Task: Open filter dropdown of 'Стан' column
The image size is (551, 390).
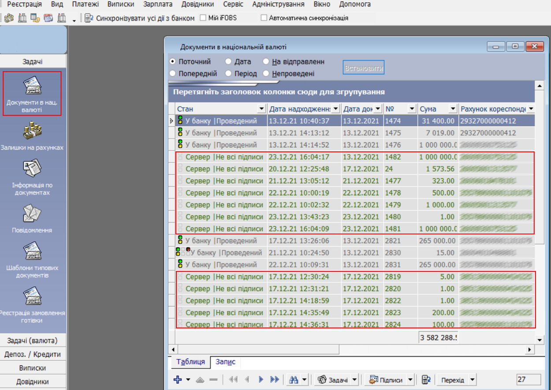Action: 261,109
